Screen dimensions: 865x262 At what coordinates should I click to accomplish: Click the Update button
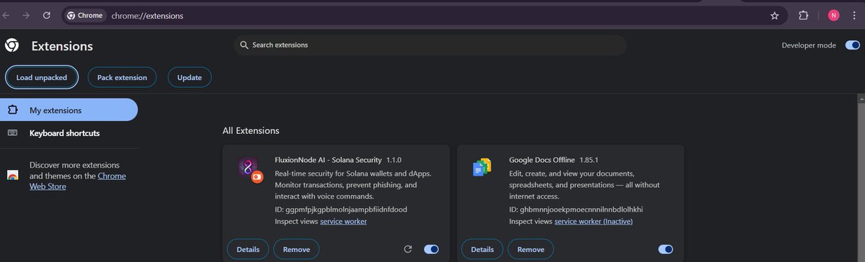190,77
